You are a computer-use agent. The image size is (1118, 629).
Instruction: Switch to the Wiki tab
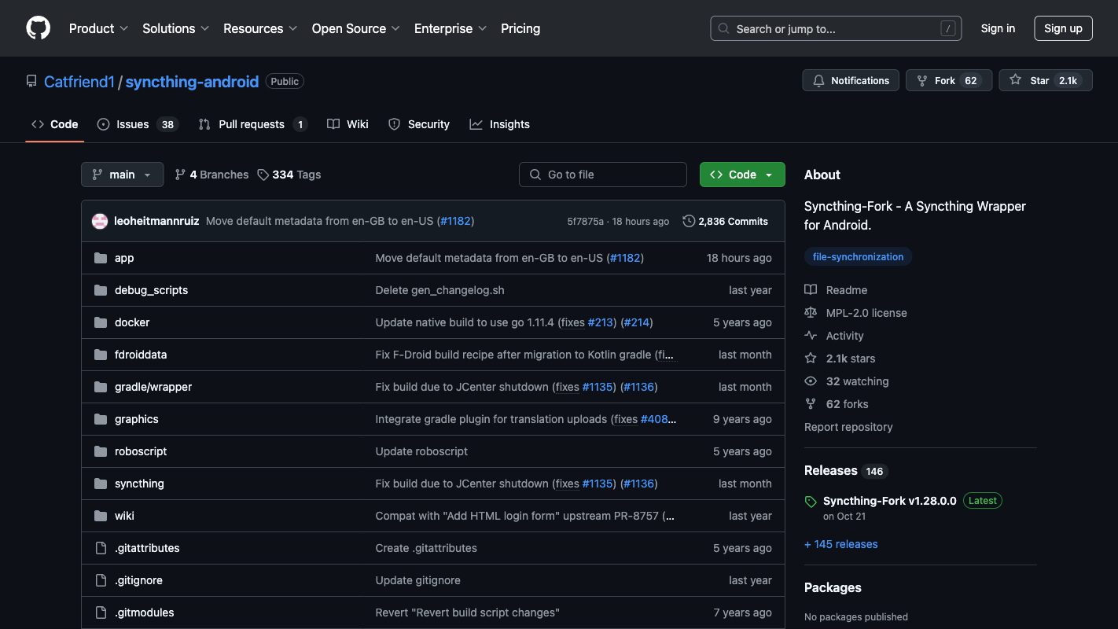point(348,124)
